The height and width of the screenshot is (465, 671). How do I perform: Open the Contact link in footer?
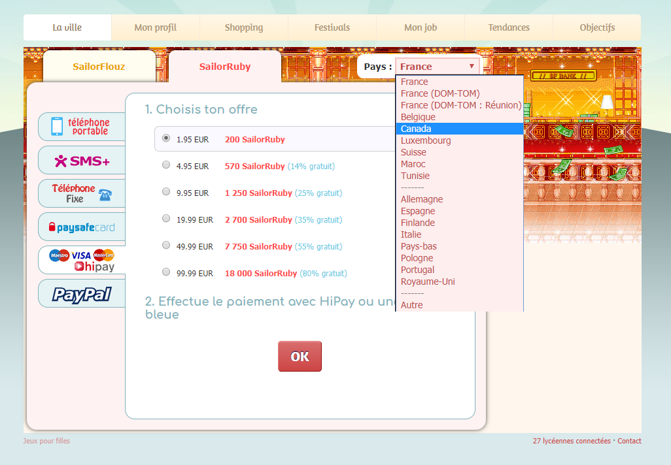click(629, 441)
